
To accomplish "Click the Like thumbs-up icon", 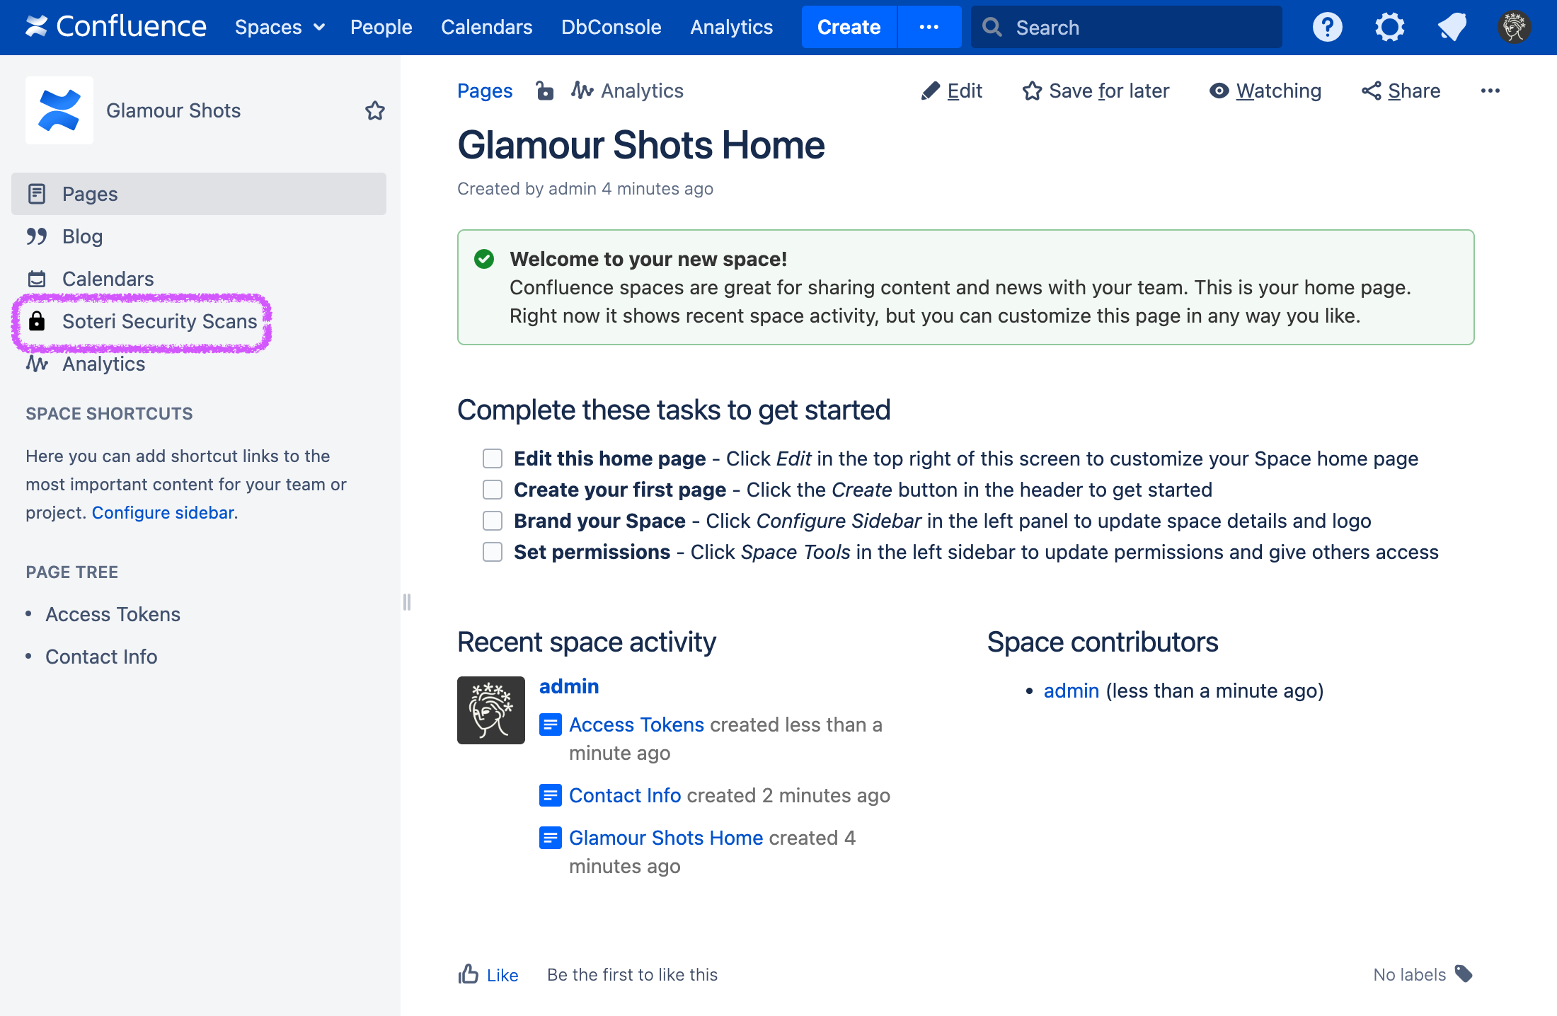I will 469,974.
